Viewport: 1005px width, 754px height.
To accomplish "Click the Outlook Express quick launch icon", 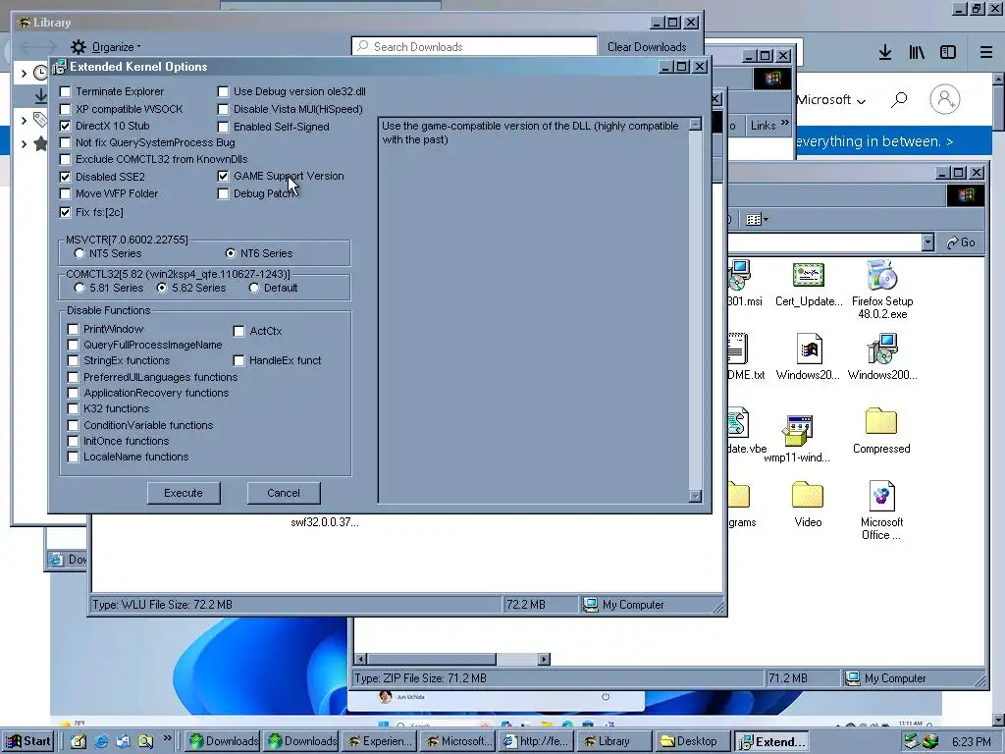I will pos(123,741).
